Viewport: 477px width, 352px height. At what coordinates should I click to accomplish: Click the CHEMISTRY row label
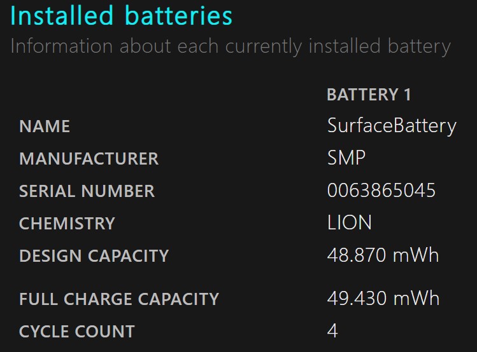(67, 224)
